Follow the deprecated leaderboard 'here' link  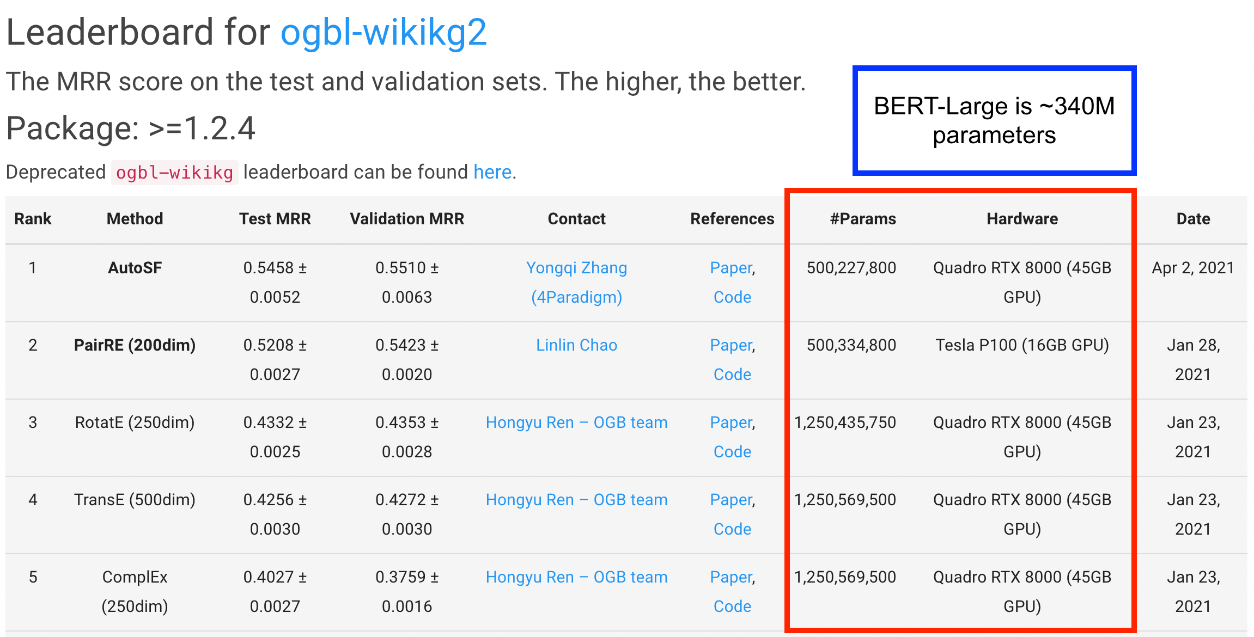tap(492, 172)
